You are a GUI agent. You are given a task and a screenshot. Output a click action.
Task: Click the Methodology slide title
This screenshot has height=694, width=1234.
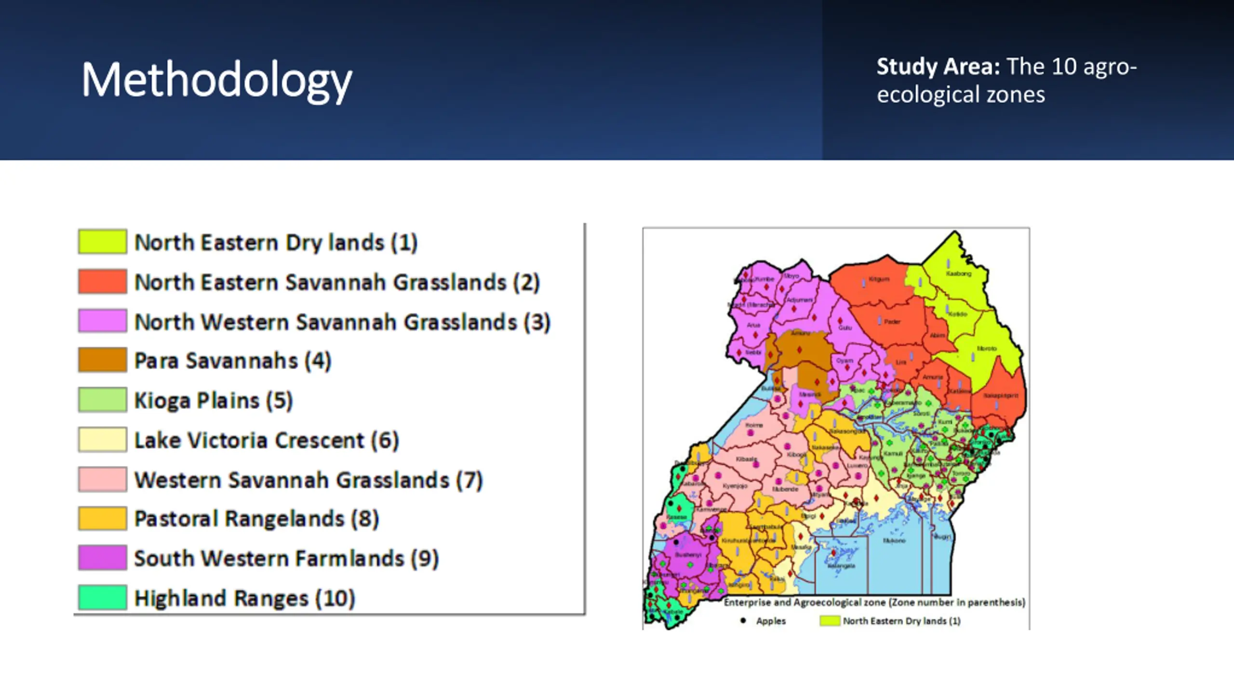click(x=216, y=80)
